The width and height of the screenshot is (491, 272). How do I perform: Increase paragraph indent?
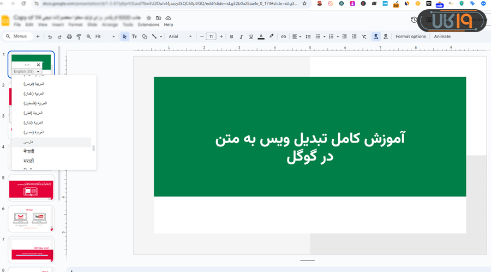pos(354,36)
